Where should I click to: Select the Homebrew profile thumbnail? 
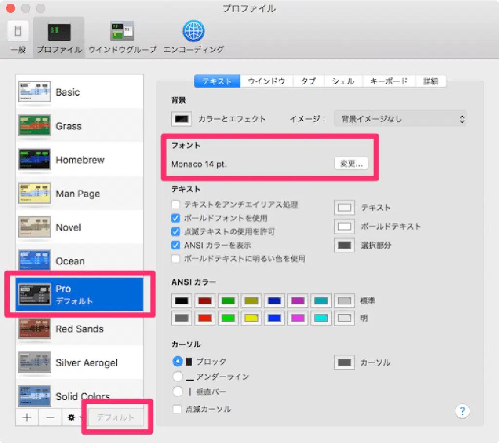coord(34,160)
